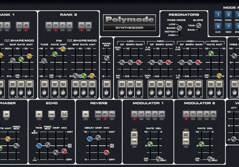Turn on the Reverb ON button
Image resolution: width=239 pixels, height=167 pixels.
coord(86,114)
